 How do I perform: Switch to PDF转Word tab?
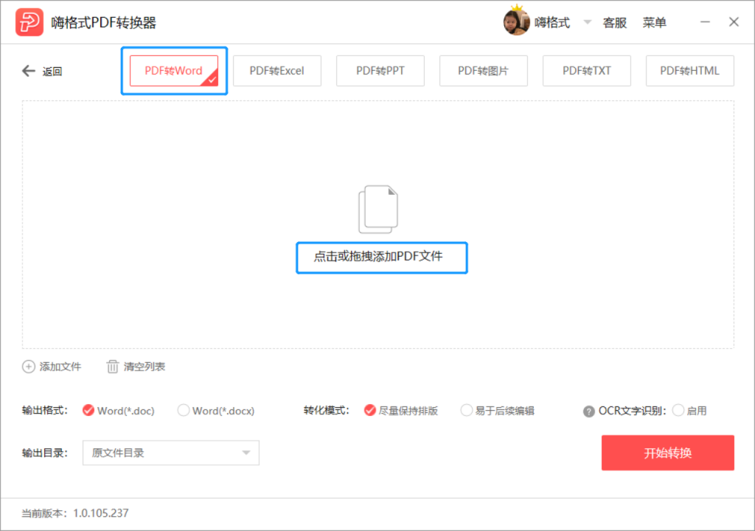[174, 71]
